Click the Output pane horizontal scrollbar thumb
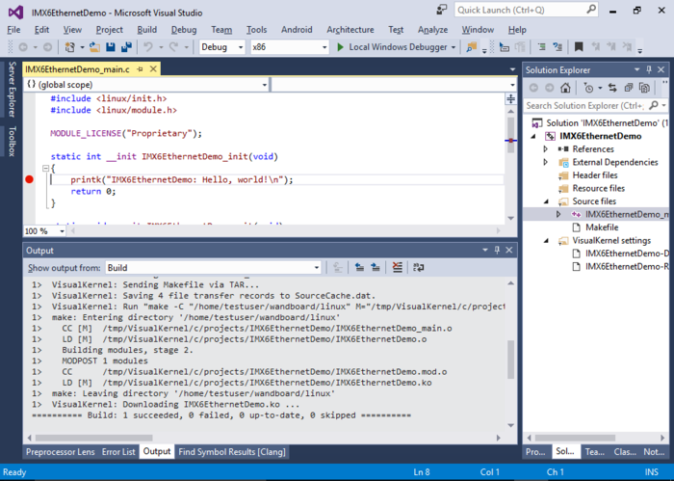 (93, 438)
